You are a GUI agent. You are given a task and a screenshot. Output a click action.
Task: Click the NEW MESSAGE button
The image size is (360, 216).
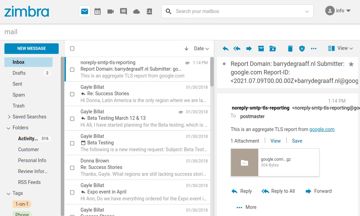[x=31, y=48]
